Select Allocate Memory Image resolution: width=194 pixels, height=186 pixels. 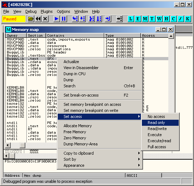click(x=99, y=126)
